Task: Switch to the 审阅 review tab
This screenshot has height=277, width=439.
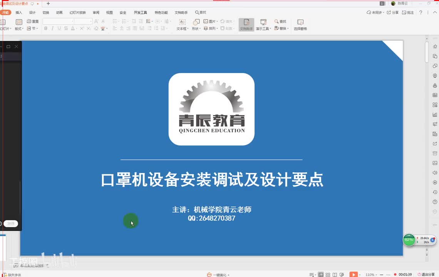Action: point(96,13)
